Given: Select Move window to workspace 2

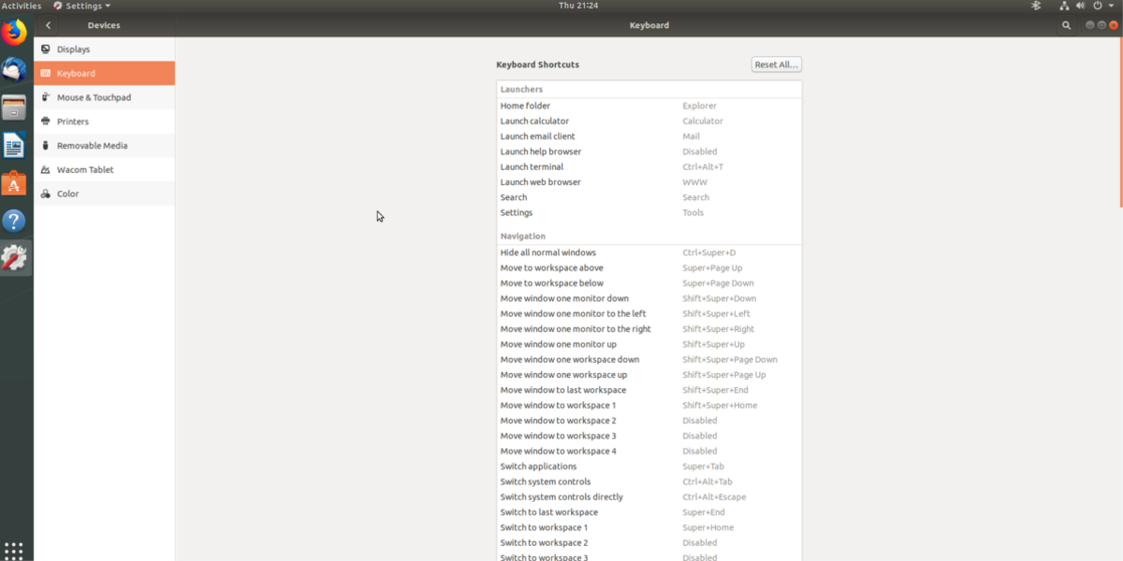Looking at the screenshot, I should [x=649, y=421].
